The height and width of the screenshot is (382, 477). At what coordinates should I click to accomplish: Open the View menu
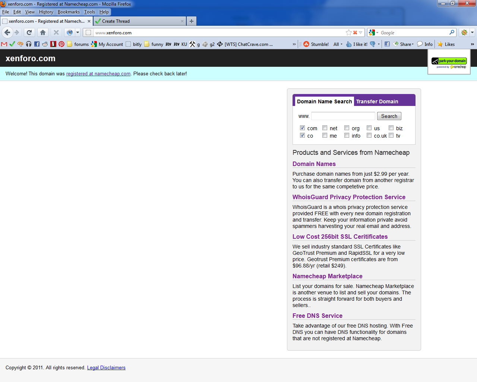click(30, 12)
